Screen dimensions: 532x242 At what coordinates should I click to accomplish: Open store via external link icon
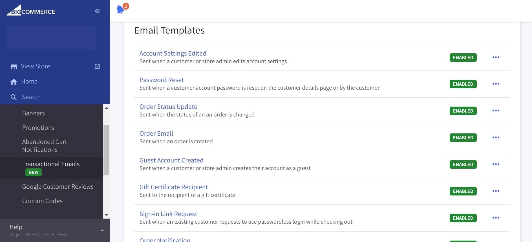97,66
